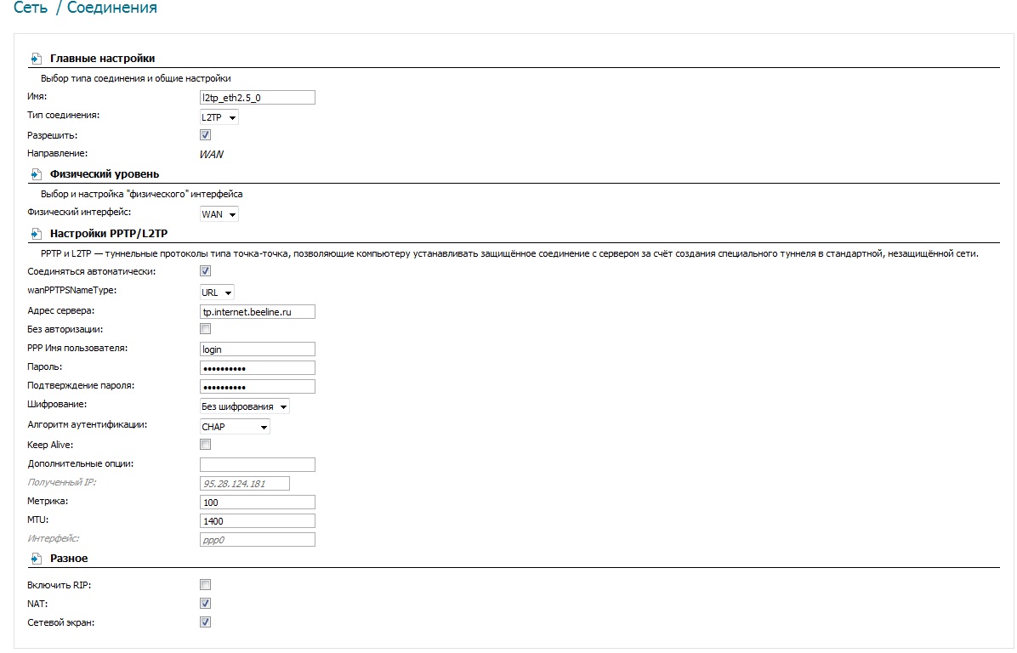
Task: Focus the Имя field with l2tp_eth2.5_0
Action: click(258, 97)
